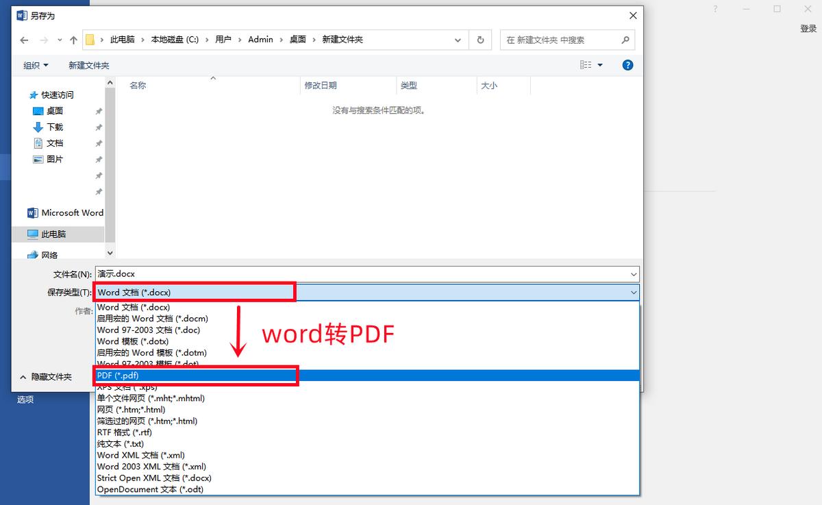Image resolution: width=822 pixels, height=505 pixels.
Task: Click the up-one-folder-level arrow
Action: click(x=73, y=40)
